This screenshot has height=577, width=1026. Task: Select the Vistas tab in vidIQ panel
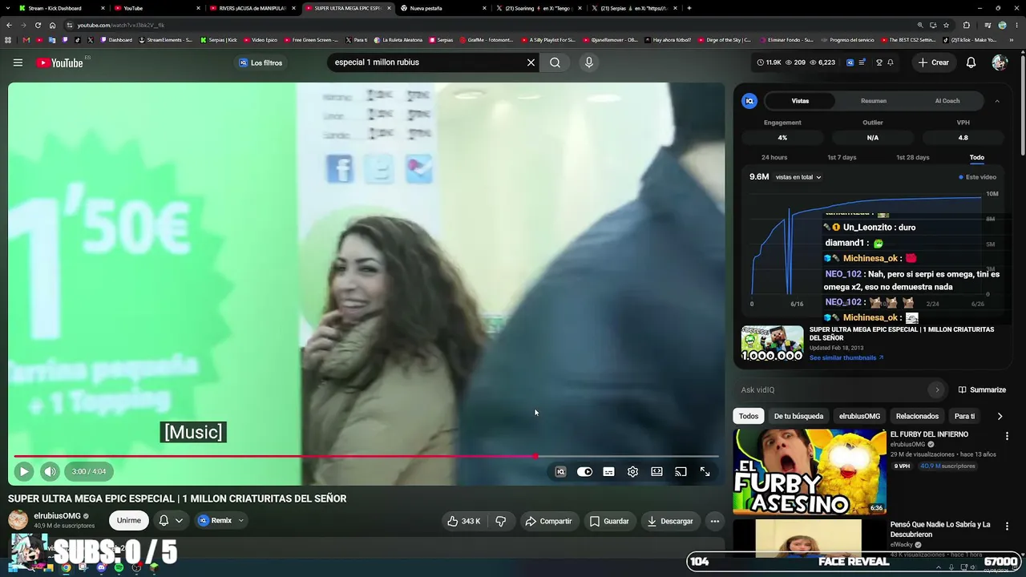click(x=800, y=101)
